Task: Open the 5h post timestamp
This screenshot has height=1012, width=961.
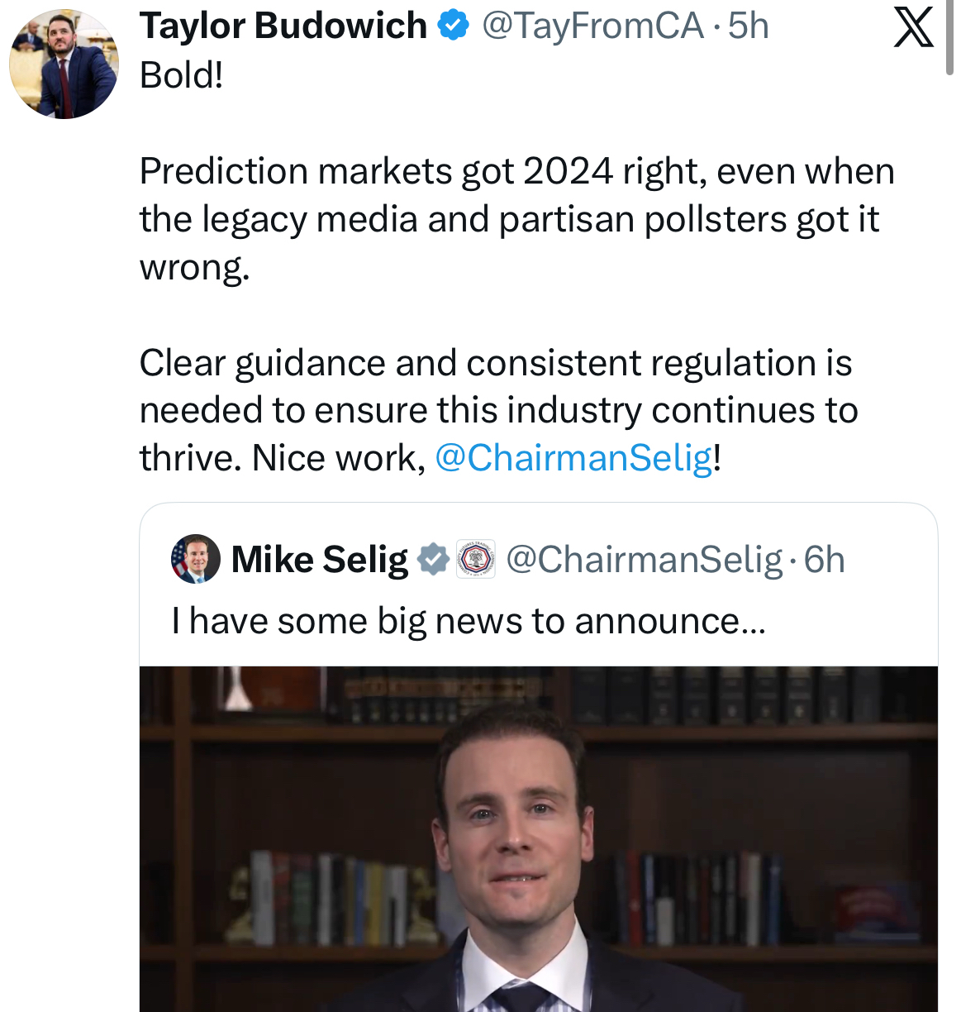Action: (749, 26)
